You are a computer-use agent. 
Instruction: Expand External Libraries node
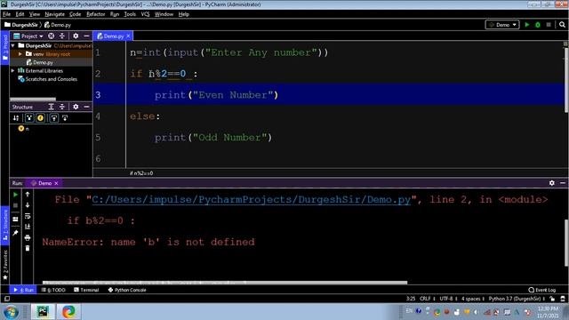pos(13,71)
